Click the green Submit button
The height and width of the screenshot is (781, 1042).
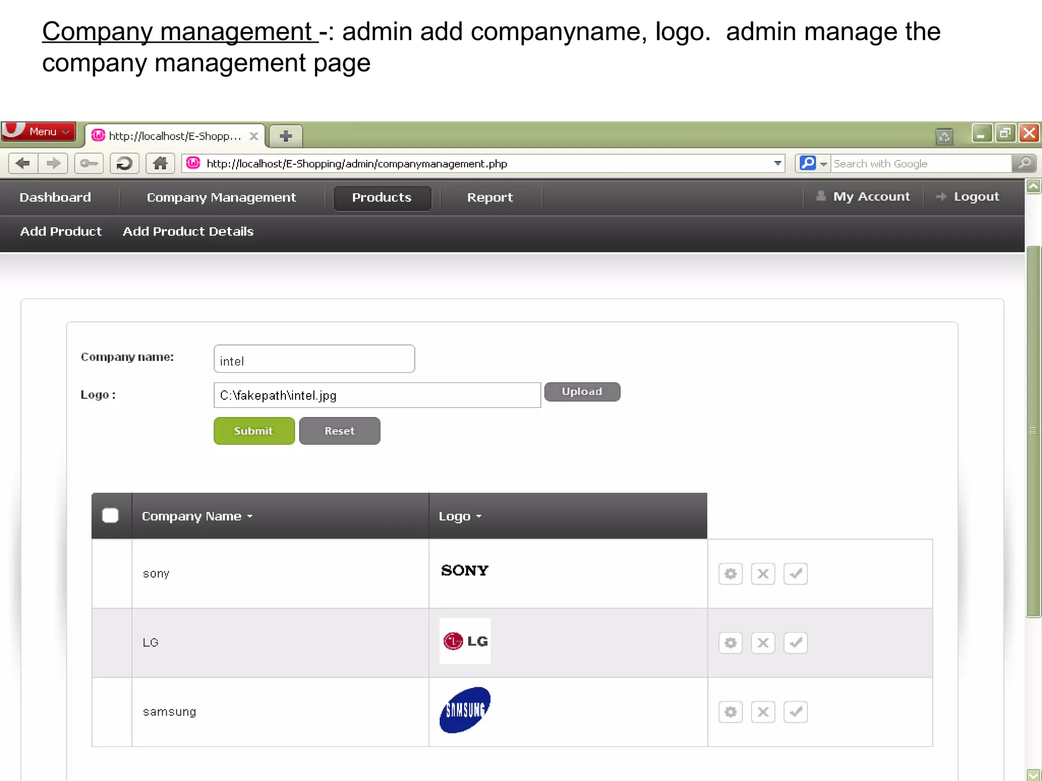pyautogui.click(x=254, y=431)
